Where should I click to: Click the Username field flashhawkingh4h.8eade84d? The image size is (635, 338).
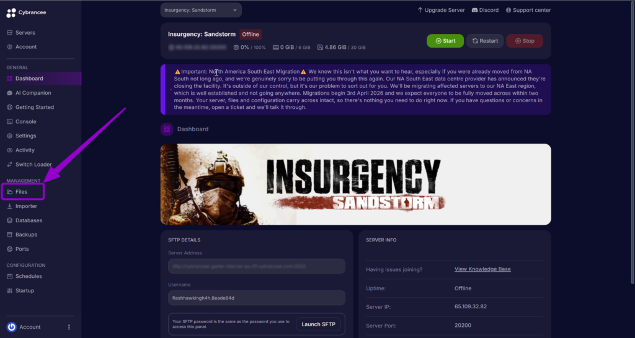pyautogui.click(x=257, y=298)
